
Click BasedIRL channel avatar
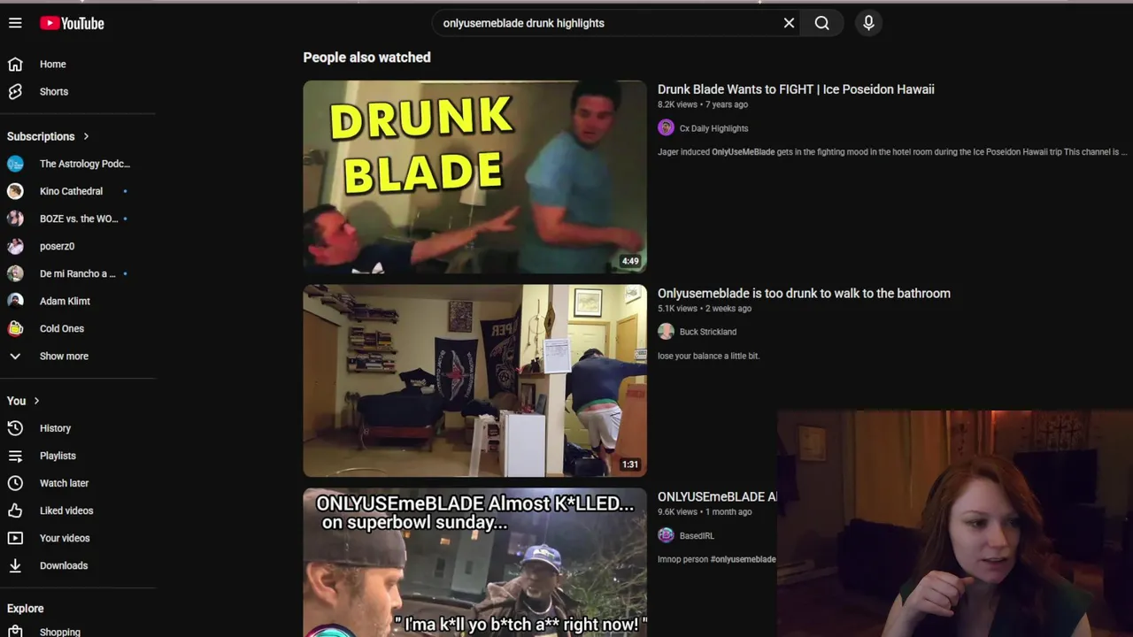tap(666, 534)
